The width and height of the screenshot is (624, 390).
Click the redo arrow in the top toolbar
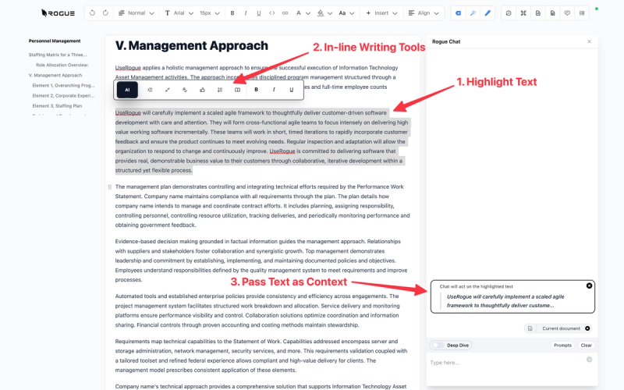coord(105,13)
